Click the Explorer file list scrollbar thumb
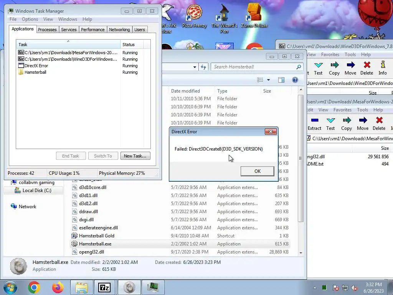Viewport: 393px width, 295px height. 301,158
